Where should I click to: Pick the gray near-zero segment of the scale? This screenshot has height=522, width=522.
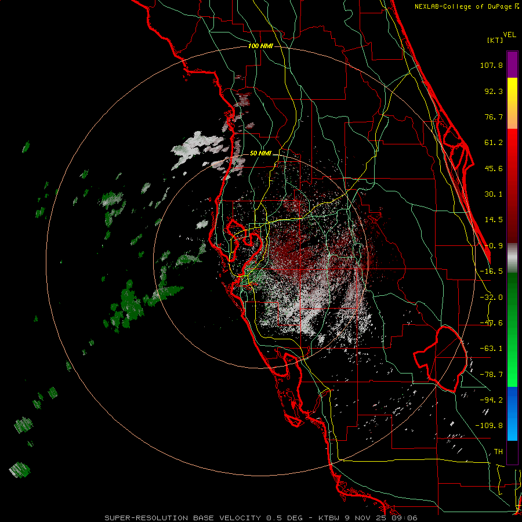[512, 258]
